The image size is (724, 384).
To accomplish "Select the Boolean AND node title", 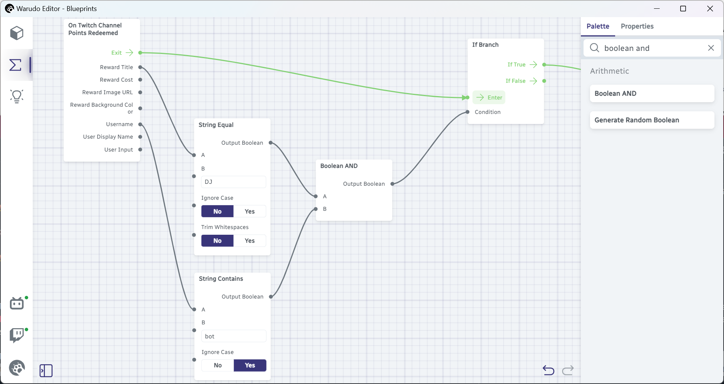I will 339,166.
